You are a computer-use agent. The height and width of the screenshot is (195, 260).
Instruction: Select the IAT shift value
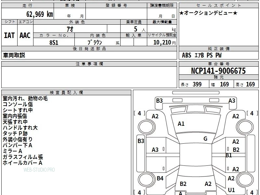pyautogui.click(x=9, y=35)
